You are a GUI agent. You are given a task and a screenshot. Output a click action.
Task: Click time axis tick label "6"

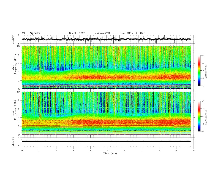[x=125, y=150]
